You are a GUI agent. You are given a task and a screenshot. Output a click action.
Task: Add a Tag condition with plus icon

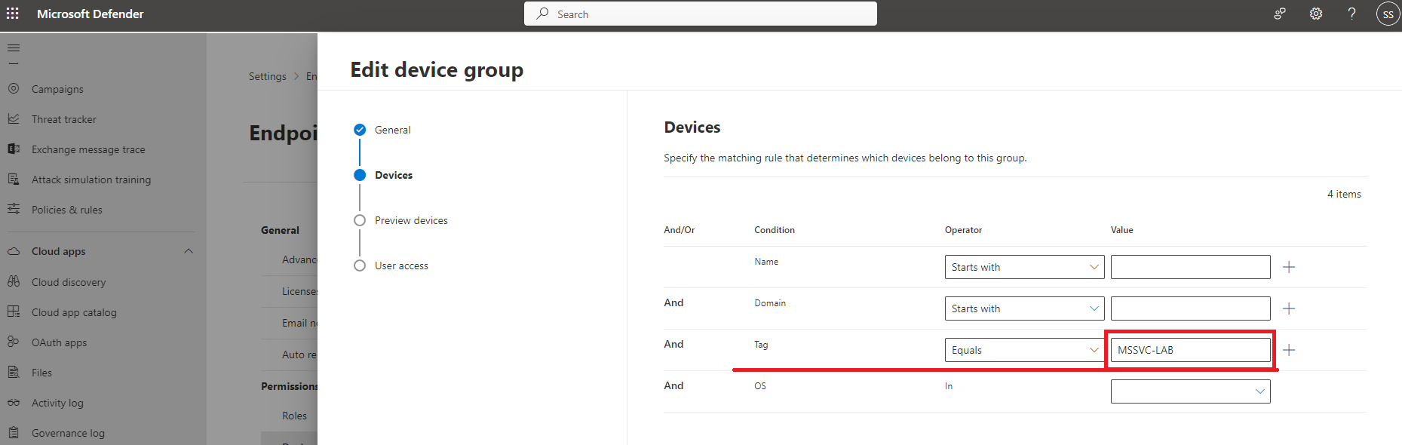coord(1289,350)
